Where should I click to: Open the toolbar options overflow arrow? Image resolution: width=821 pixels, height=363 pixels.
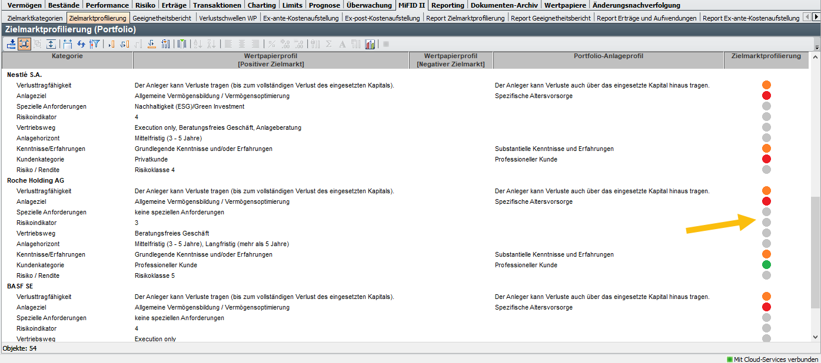[816, 46]
